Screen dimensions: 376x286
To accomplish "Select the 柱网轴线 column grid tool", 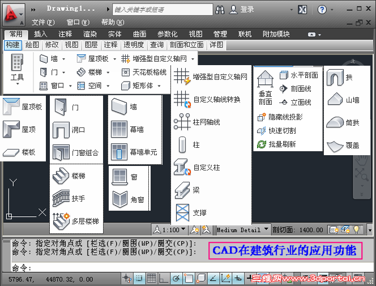I will click(x=197, y=122).
